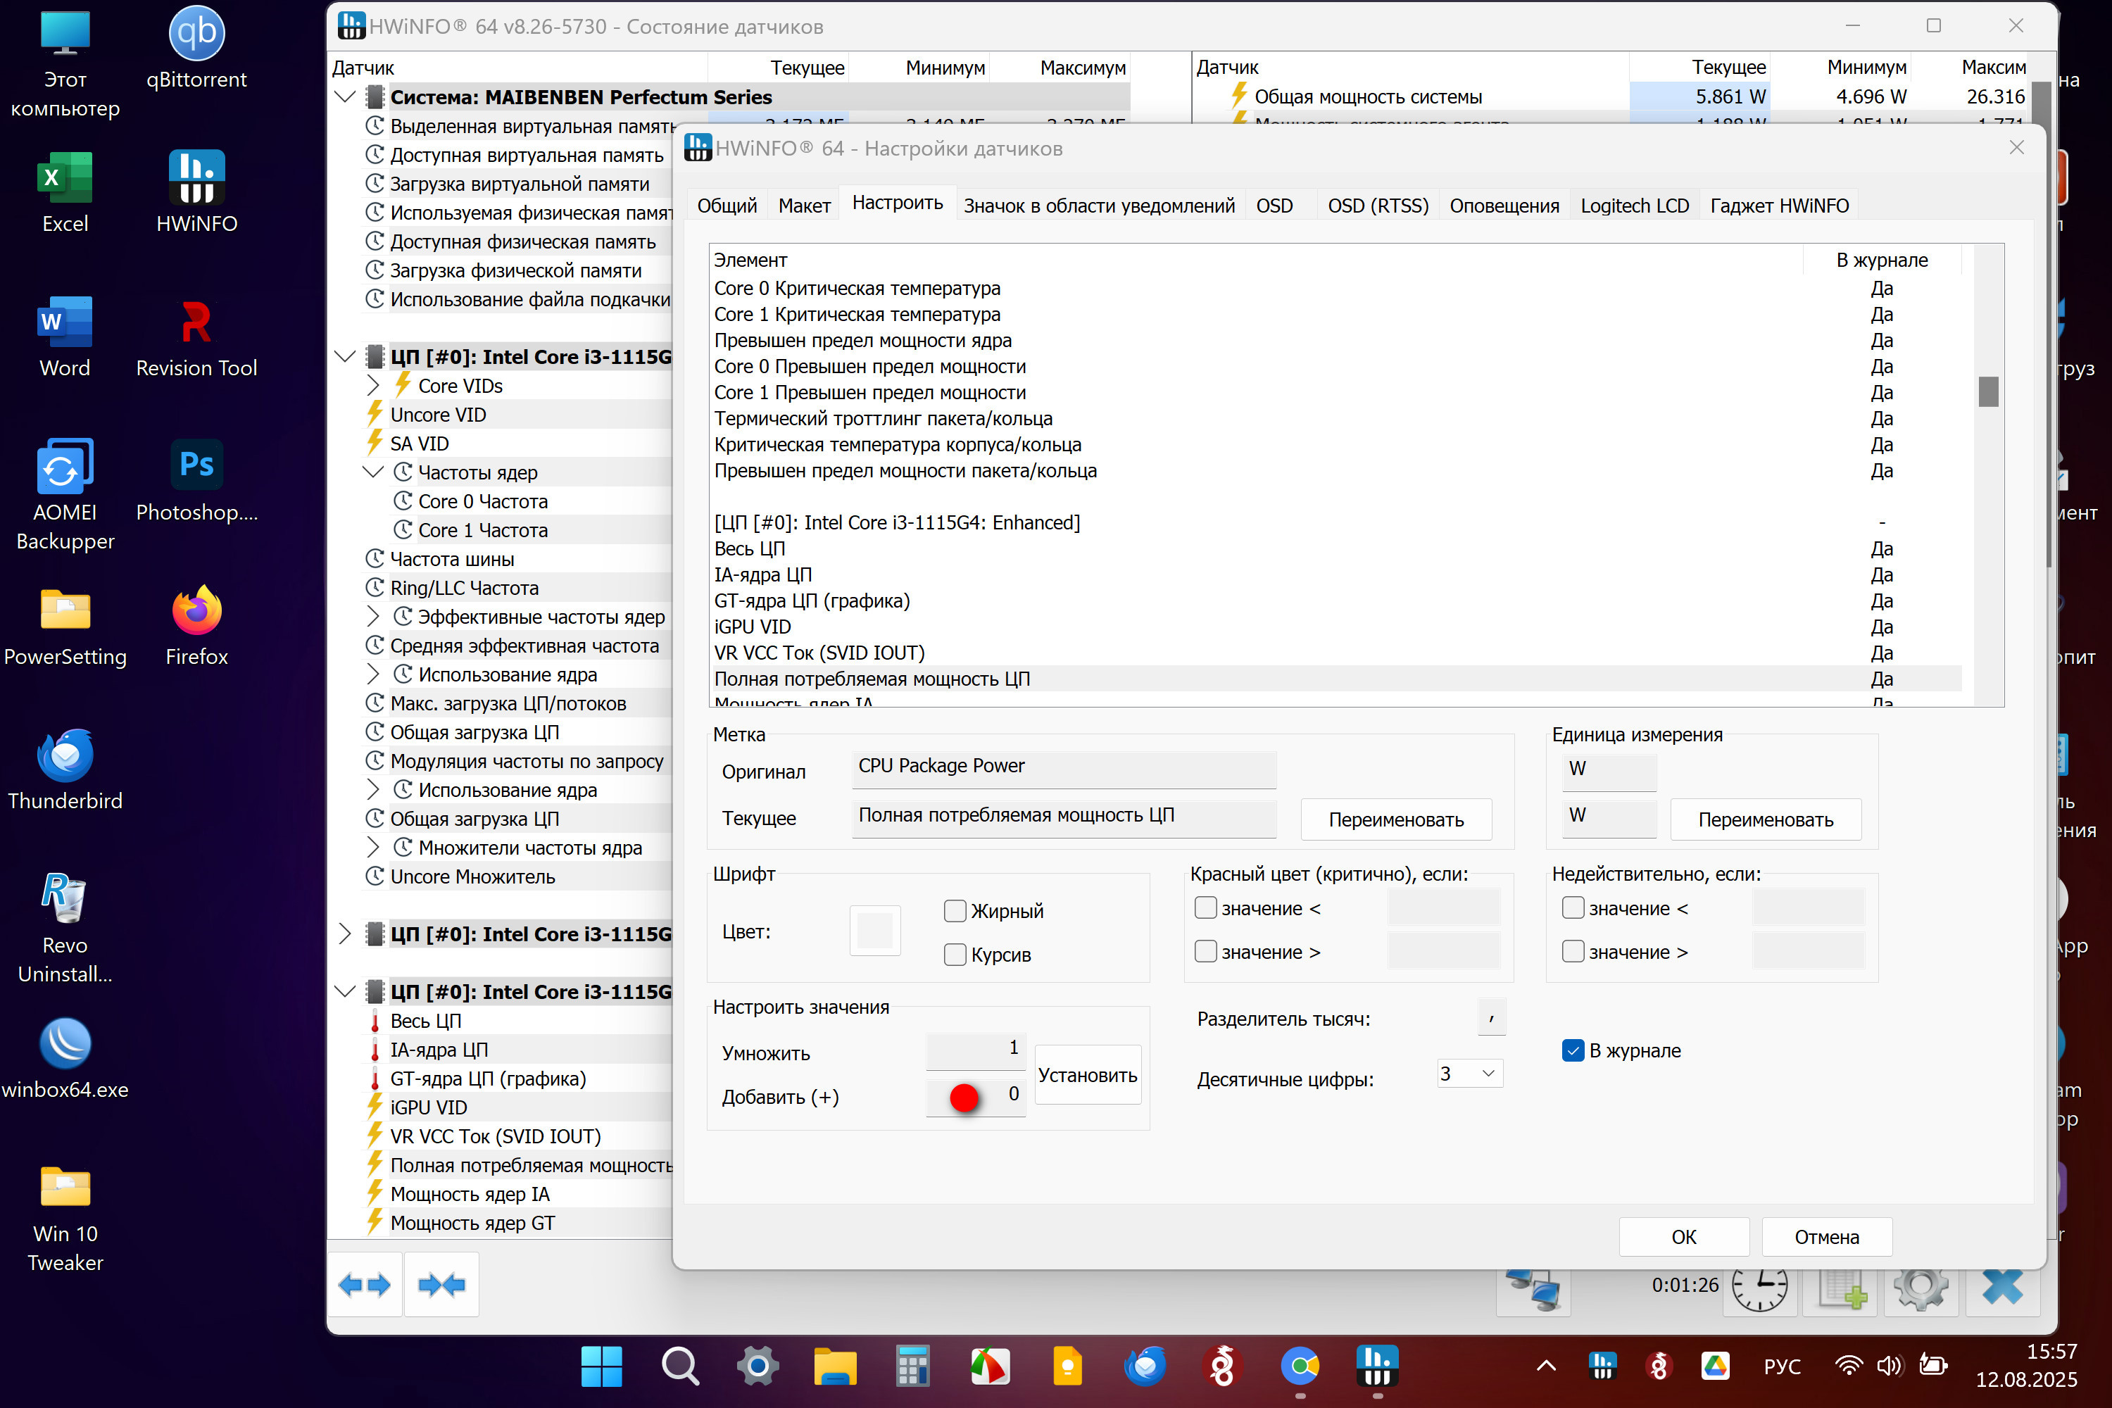The image size is (2112, 1408).
Task: Open the Десятичные цифры dropdown
Action: click(1469, 1073)
